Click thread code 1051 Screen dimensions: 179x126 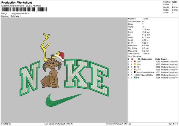point(158,78)
